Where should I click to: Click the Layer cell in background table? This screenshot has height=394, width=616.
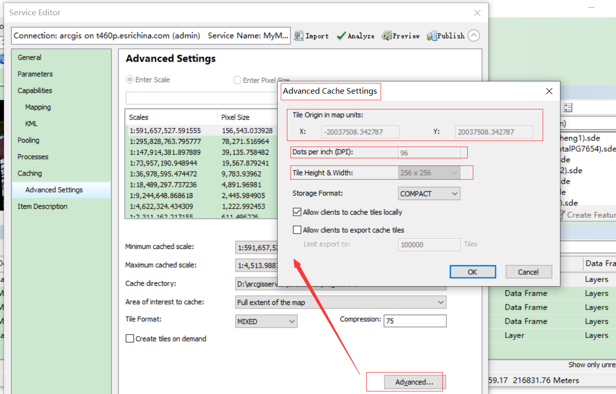tap(515, 335)
